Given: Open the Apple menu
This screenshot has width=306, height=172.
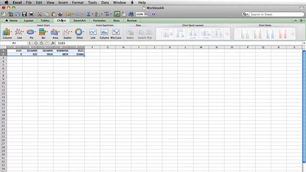Looking at the screenshot, I should pyautogui.click(x=6, y=2).
